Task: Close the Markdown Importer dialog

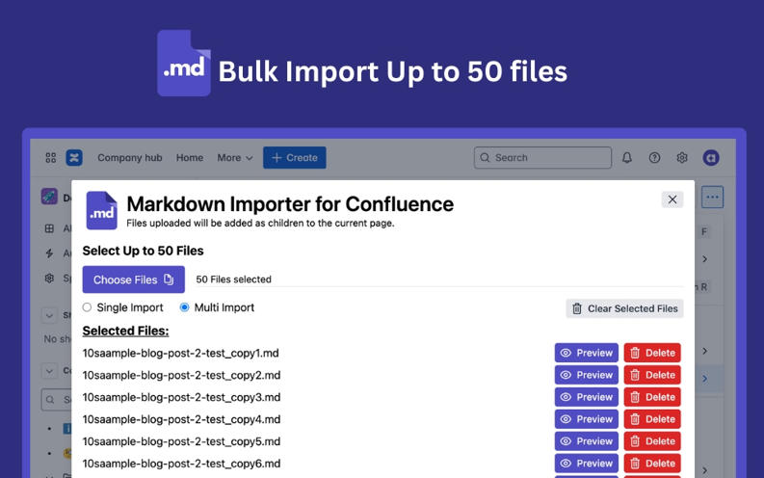Action: [x=672, y=199]
